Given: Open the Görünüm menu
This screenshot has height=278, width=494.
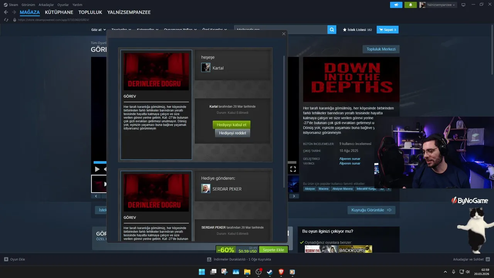Looking at the screenshot, I should coord(28,5).
